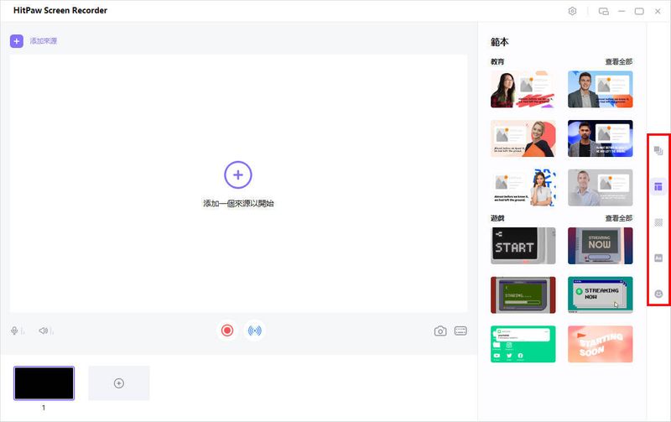Choose education template with woman in glasses
Viewport: 671px width, 422px height.
point(523,89)
